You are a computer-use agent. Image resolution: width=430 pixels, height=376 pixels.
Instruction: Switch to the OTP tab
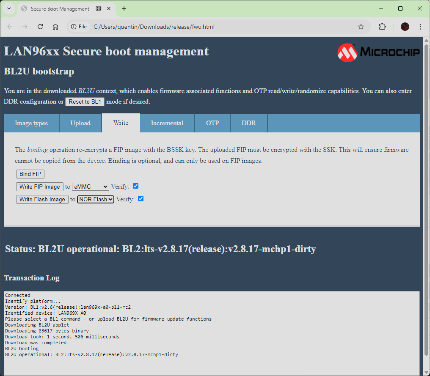212,123
